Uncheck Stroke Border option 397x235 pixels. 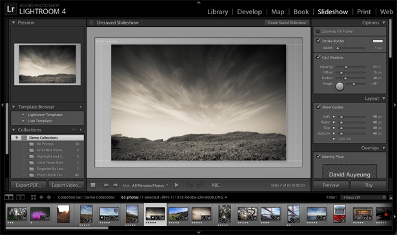pyautogui.click(x=318, y=41)
